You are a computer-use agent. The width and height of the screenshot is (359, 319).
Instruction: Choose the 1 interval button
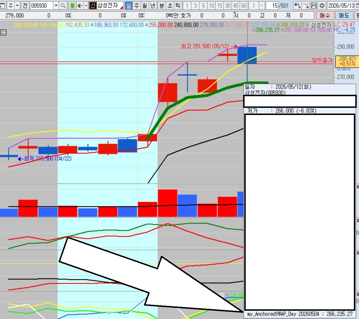pyautogui.click(x=187, y=5)
